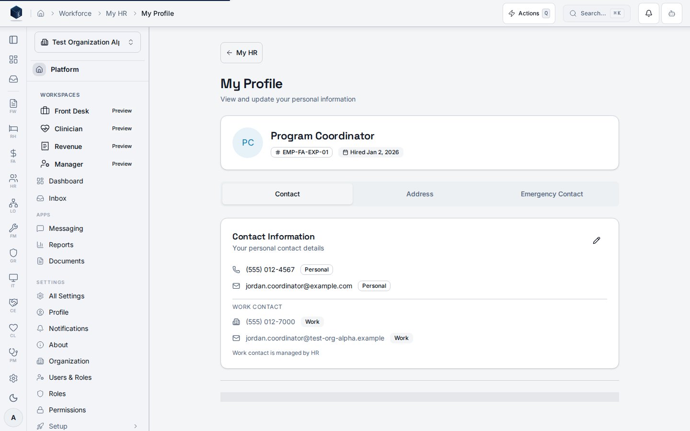690x431 pixels.
Task: Open Messaging app
Action: click(88, 228)
